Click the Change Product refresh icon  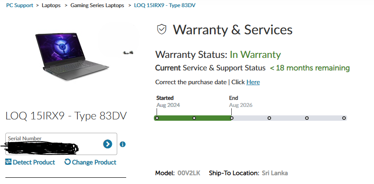(x=68, y=162)
